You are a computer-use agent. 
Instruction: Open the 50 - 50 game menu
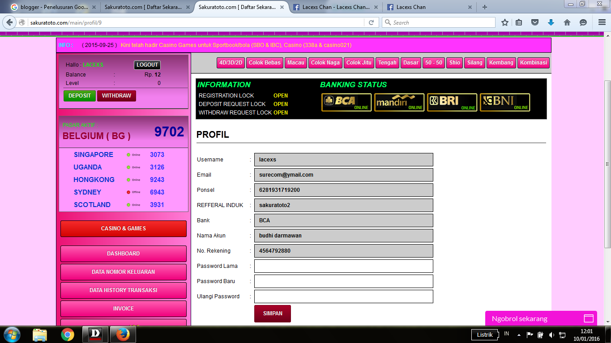[x=434, y=63]
